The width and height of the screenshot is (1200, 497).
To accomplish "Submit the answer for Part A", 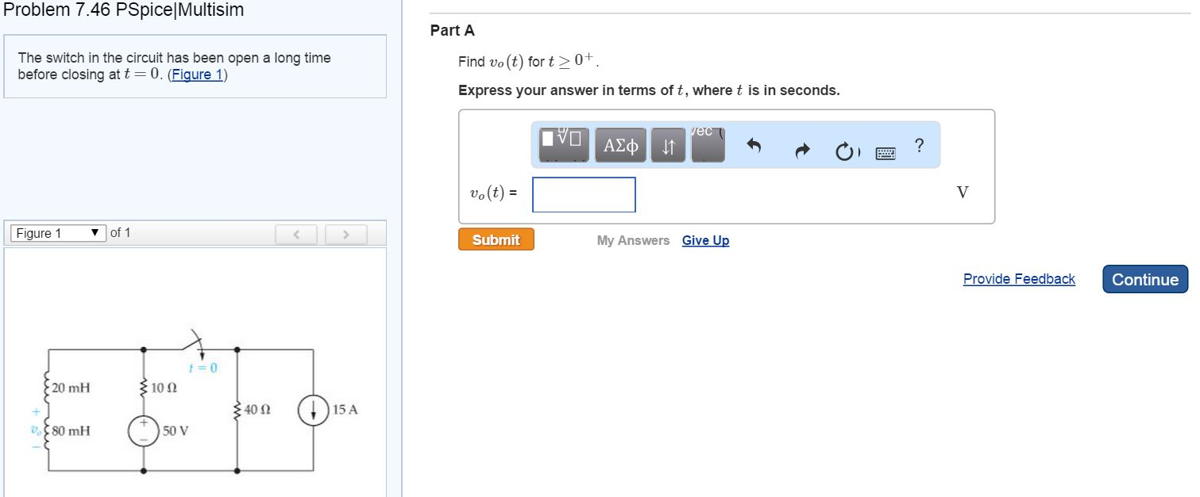I will 496,239.
